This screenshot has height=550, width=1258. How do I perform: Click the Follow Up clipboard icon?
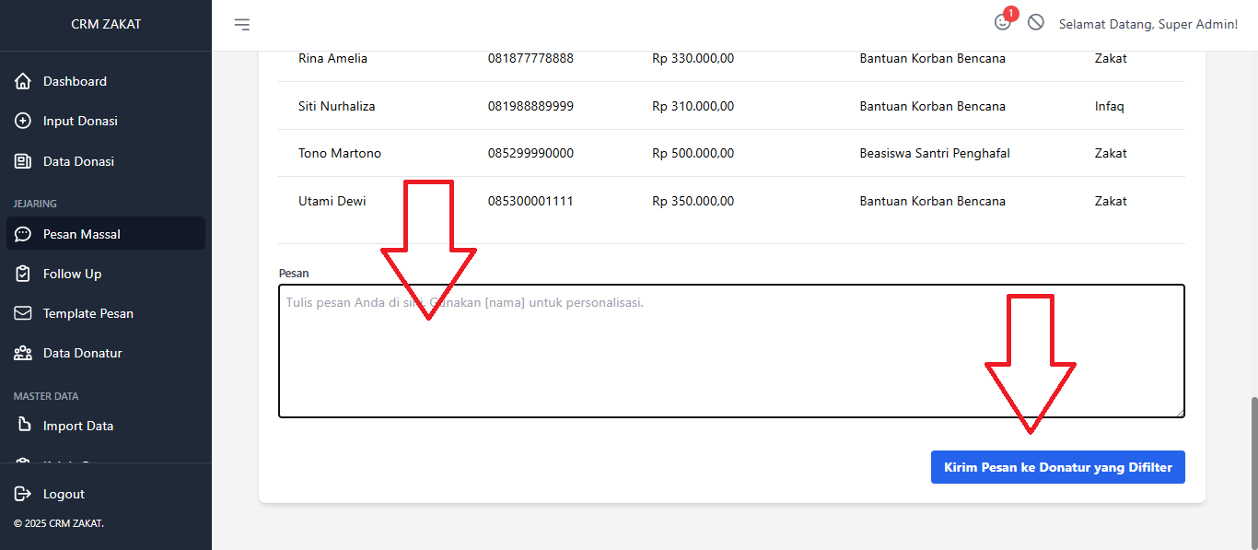(x=23, y=274)
